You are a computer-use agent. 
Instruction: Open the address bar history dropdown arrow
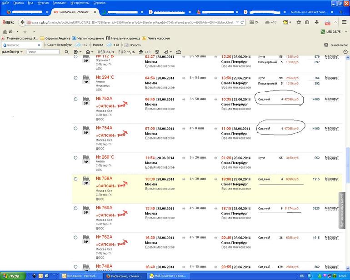coord(237,22)
